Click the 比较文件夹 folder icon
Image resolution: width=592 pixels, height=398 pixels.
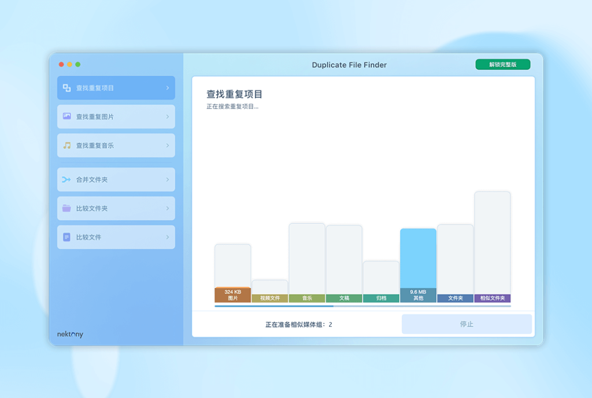pos(66,209)
